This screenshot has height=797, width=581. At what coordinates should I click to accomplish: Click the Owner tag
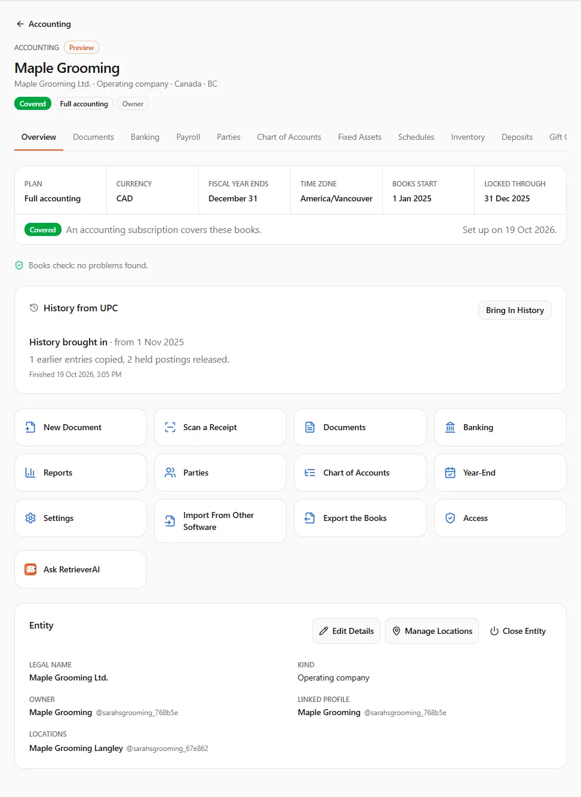(x=133, y=104)
